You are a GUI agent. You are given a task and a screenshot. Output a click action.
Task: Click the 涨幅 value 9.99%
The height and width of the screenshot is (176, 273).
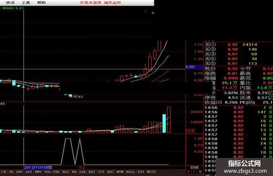(231, 78)
